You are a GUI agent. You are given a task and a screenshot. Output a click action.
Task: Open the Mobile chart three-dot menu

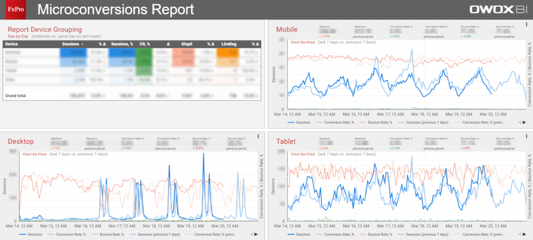pos(527,24)
